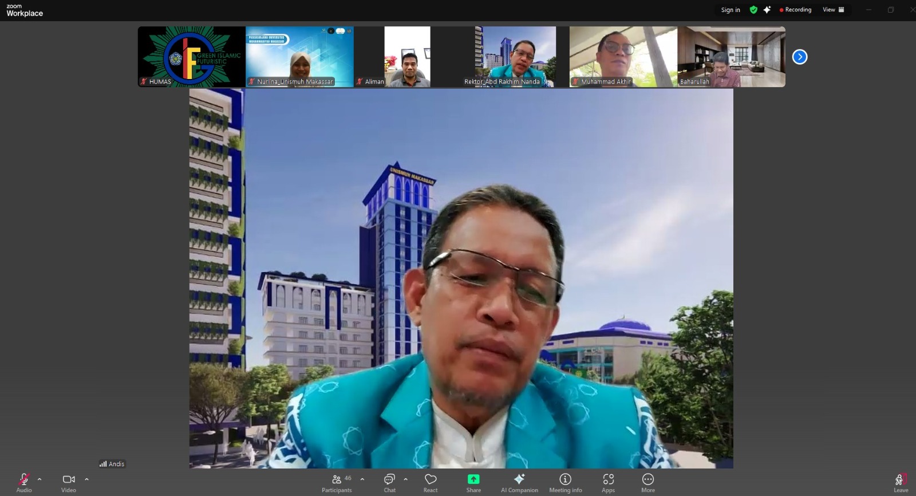916x496 pixels.
Task: Show next page of participant thumbnails
Action: (800, 57)
